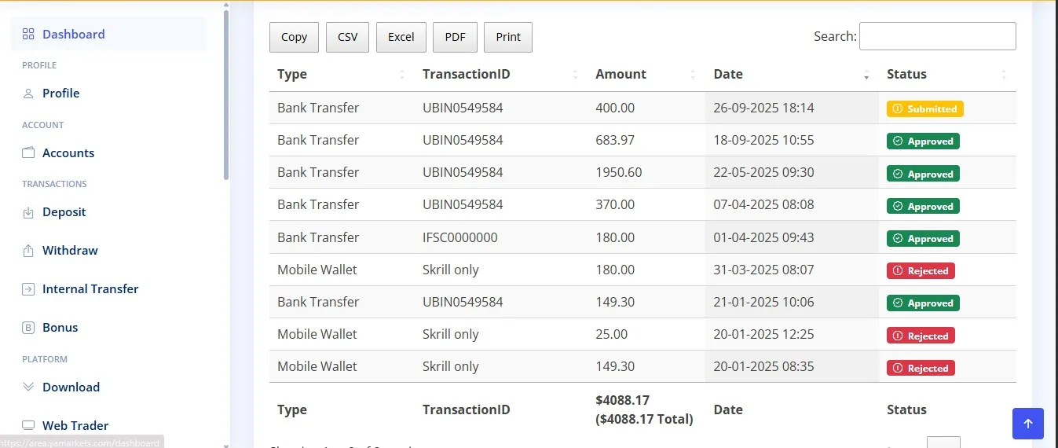Image resolution: width=1058 pixels, height=448 pixels.
Task: Click the Withdraw icon in sidebar
Action: [x=28, y=251]
